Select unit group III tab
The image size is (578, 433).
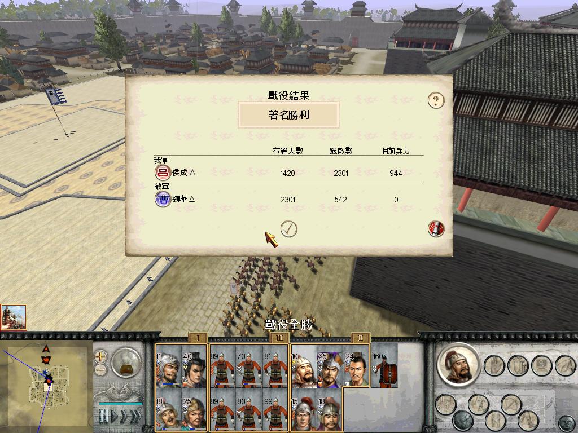[279, 338]
